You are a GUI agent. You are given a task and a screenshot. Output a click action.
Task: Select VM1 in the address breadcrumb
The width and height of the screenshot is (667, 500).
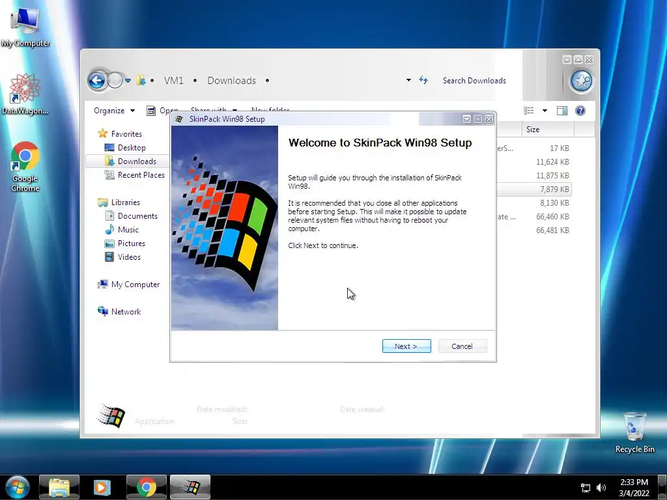tap(173, 80)
